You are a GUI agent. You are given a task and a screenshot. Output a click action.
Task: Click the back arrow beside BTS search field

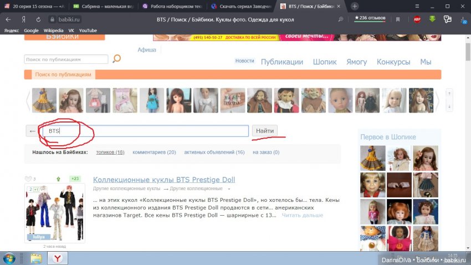click(33, 131)
